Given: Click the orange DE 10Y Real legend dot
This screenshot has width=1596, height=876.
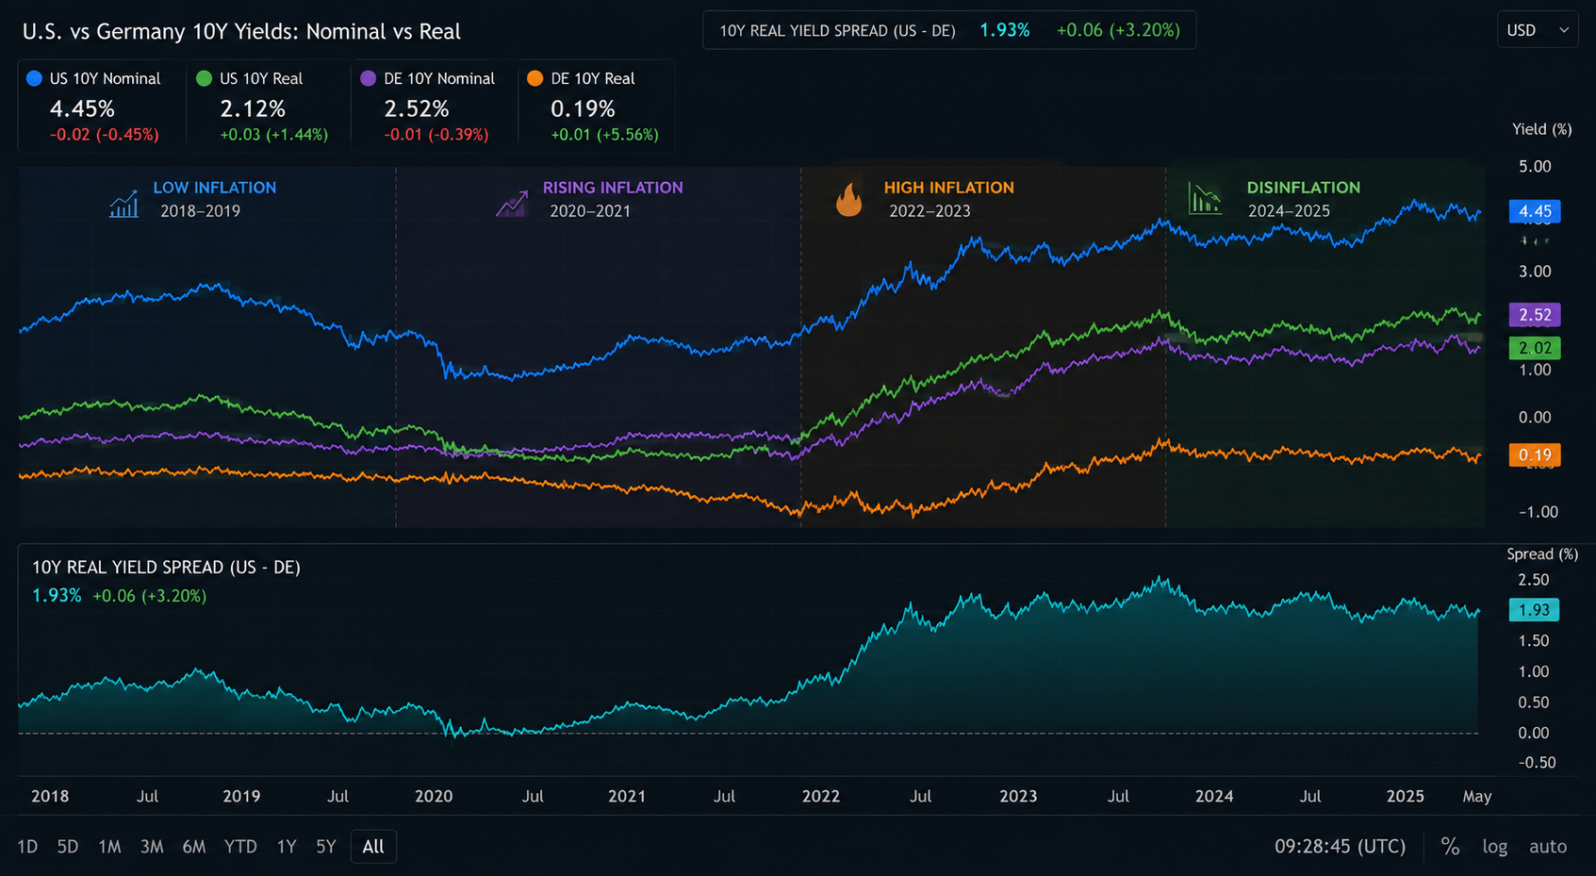Looking at the screenshot, I should [535, 78].
